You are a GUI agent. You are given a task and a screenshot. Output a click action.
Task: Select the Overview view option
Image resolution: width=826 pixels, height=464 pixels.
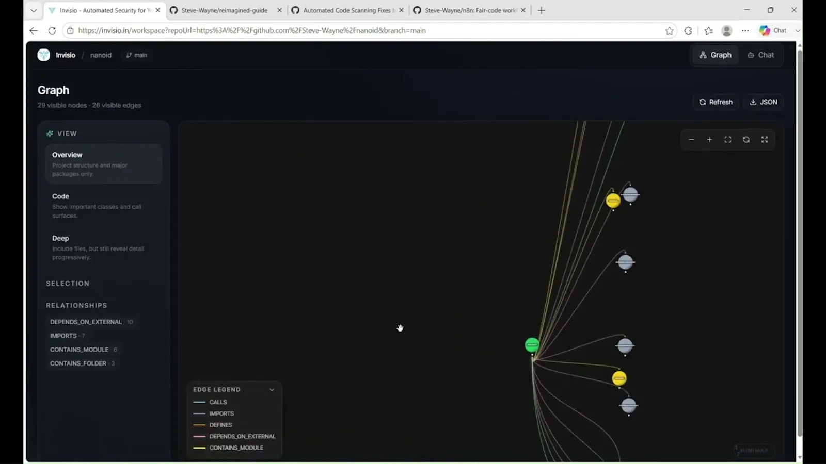[x=104, y=164]
